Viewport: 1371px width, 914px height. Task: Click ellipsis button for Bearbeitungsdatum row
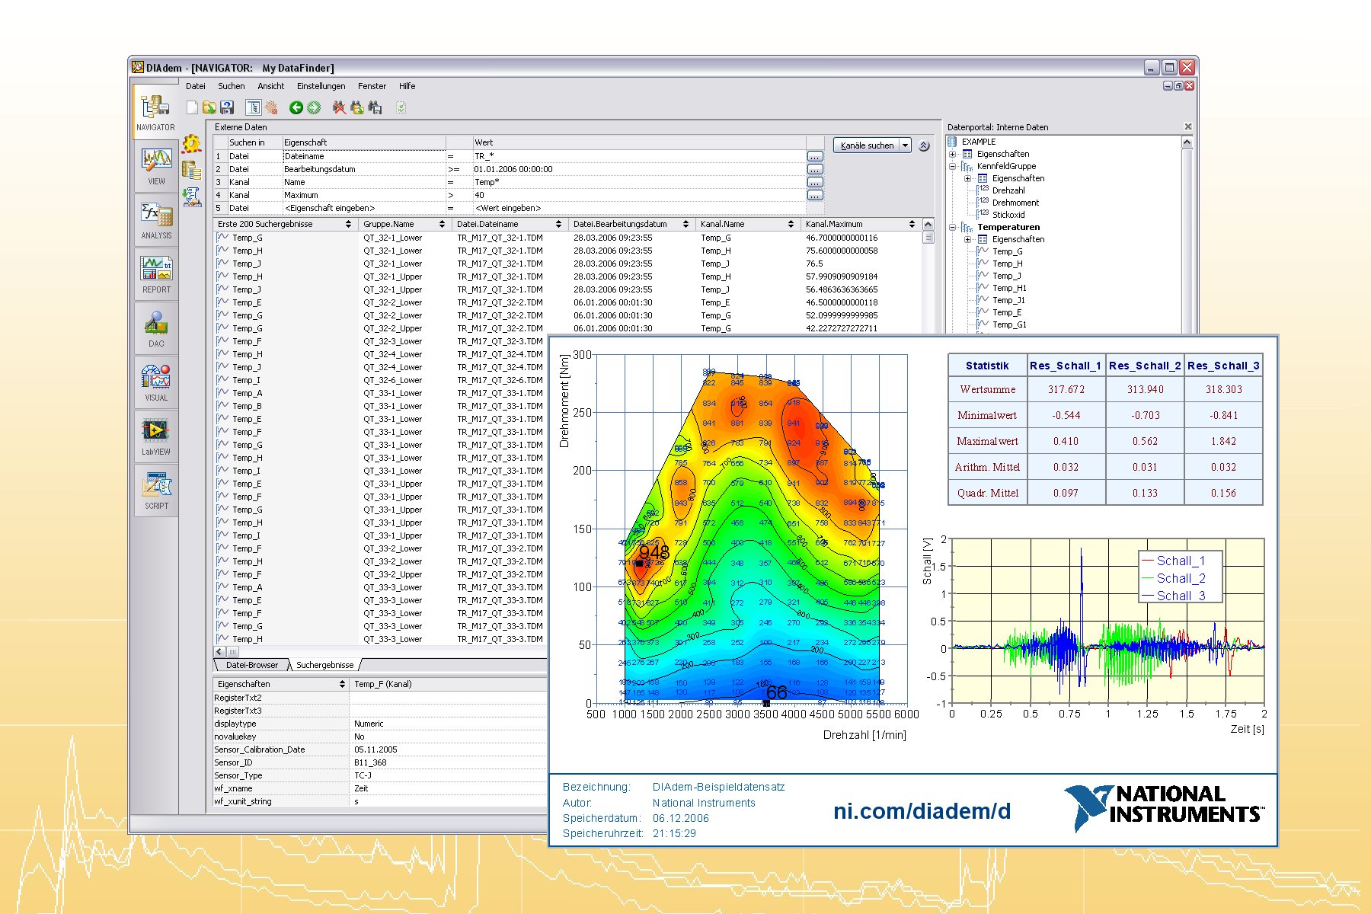pyautogui.click(x=815, y=169)
